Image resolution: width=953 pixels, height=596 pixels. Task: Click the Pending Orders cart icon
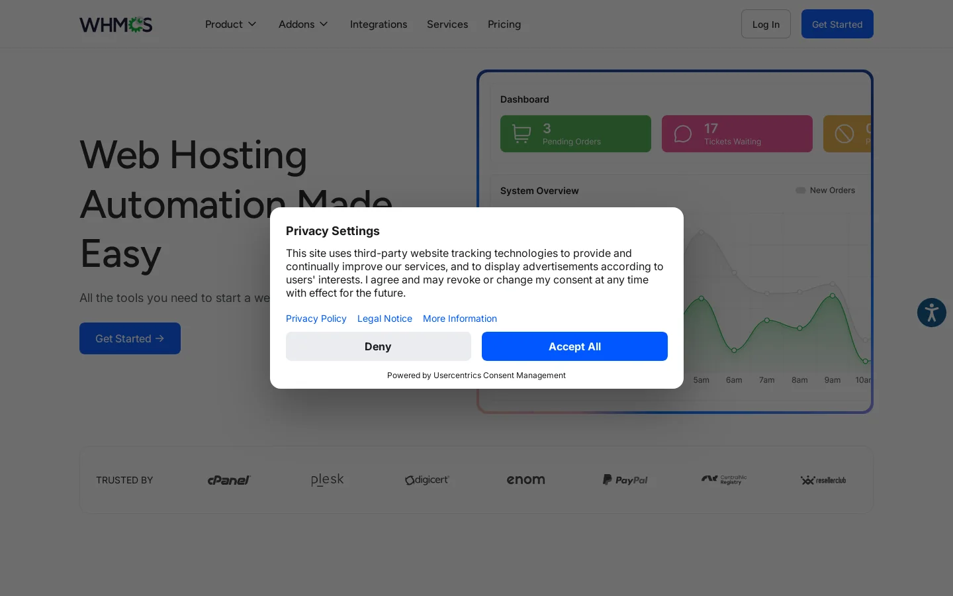(x=522, y=134)
